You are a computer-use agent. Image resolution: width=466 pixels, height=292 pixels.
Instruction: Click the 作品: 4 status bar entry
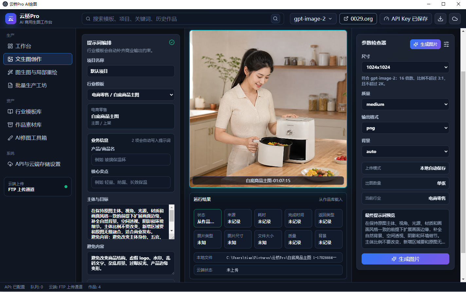pyautogui.click(x=95, y=287)
